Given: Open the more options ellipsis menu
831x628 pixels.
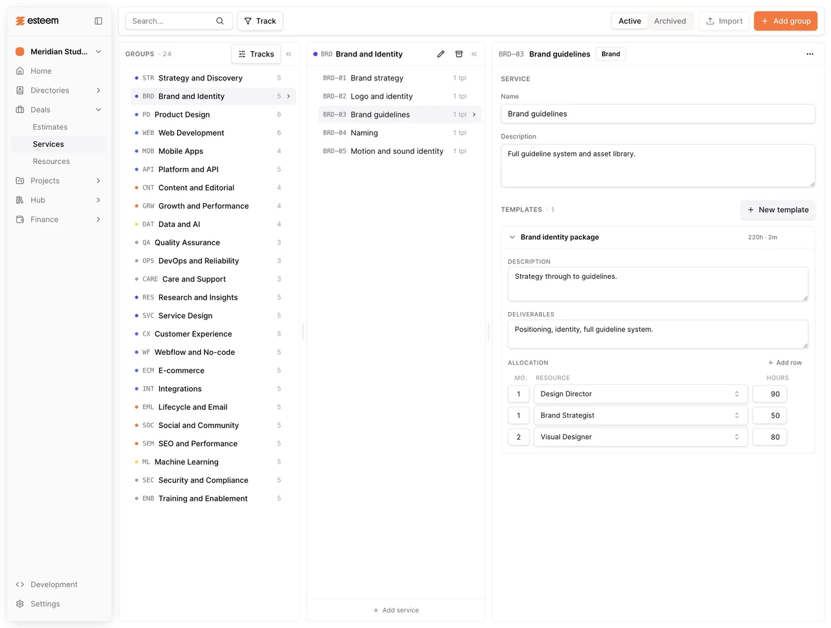Looking at the screenshot, I should 810,54.
